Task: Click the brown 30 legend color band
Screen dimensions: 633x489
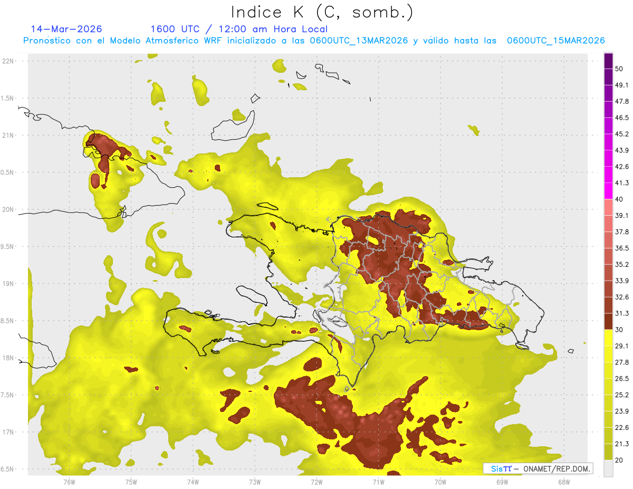Action: click(608, 321)
